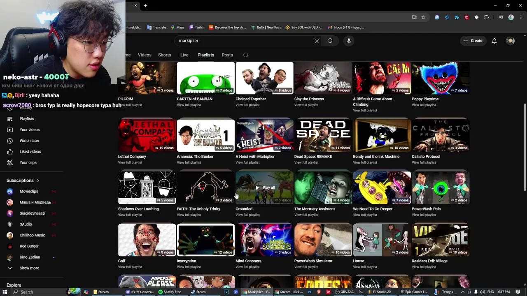Open the Resident Evil: Village thumbnail

[x=441, y=240]
